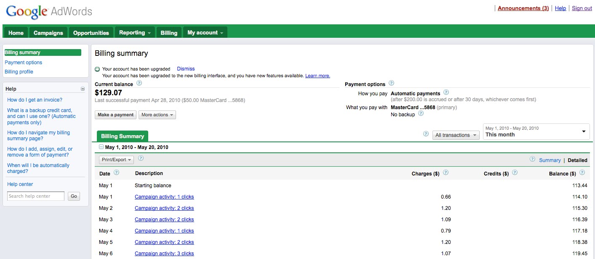Open May 2 Campaign activity: 2 clicks
The image size is (595, 259).
pyautogui.click(x=164, y=208)
